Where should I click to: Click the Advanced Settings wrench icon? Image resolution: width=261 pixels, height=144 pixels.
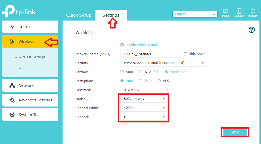pos(12,100)
